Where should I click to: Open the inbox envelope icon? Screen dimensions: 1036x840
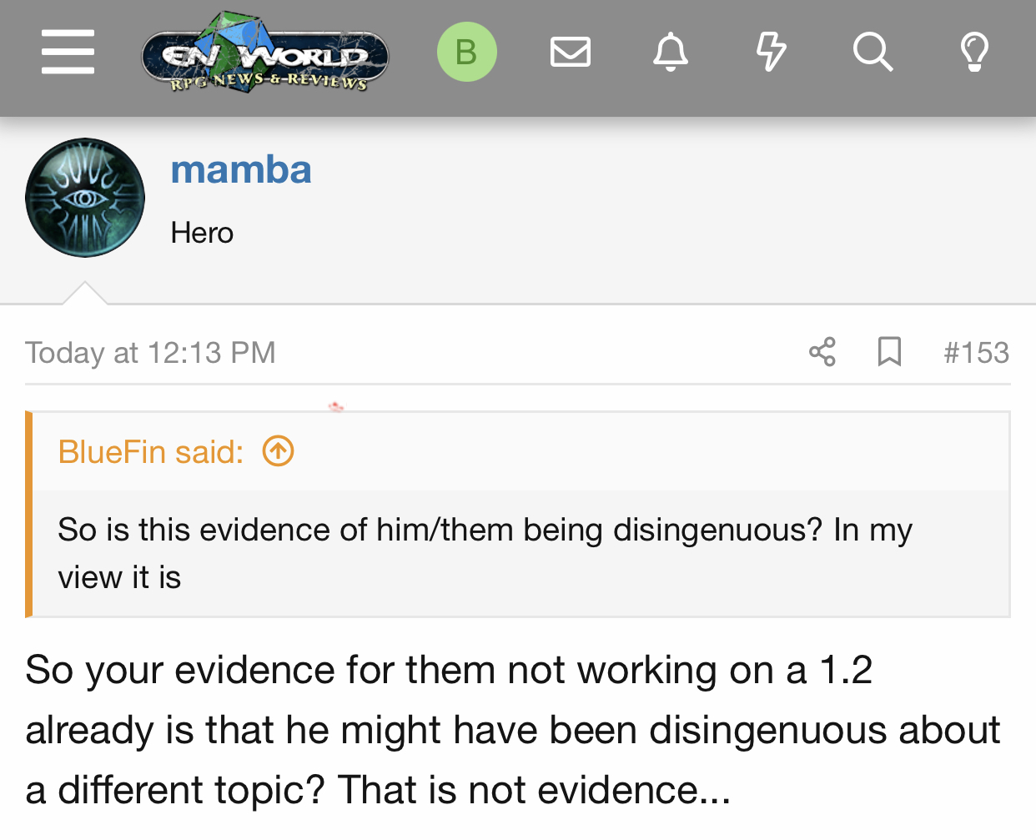click(571, 52)
